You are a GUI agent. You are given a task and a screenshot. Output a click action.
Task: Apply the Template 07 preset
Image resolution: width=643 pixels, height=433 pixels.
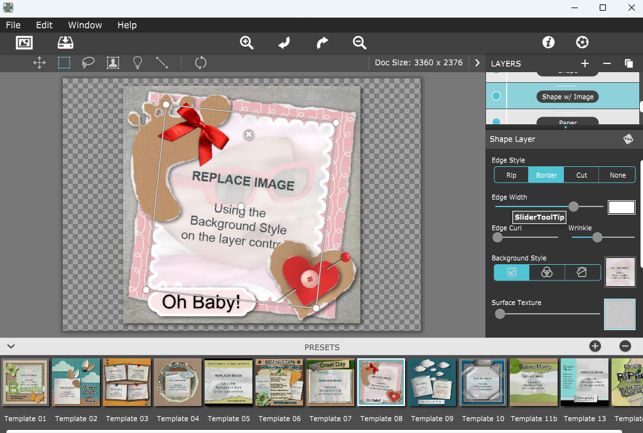point(330,383)
